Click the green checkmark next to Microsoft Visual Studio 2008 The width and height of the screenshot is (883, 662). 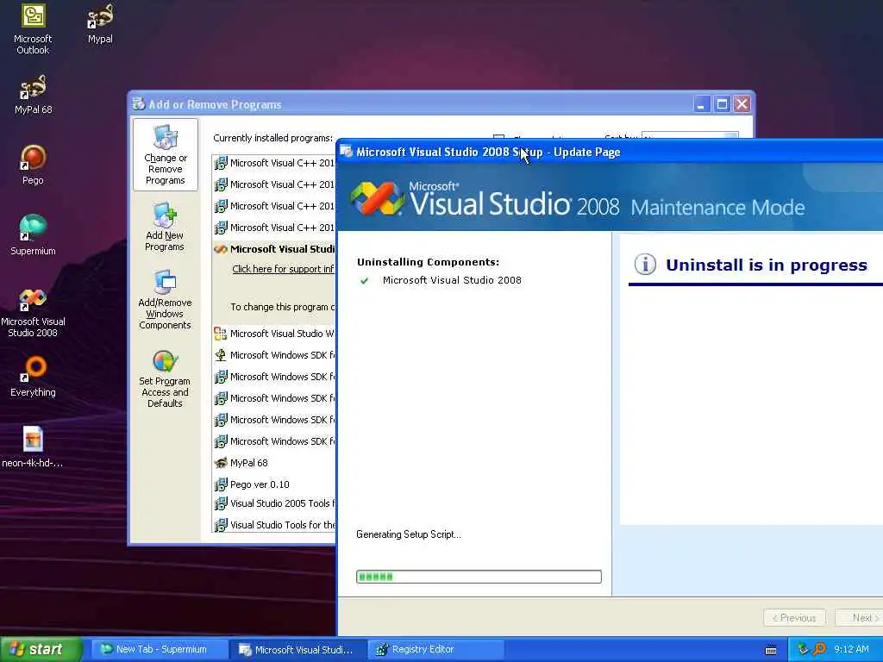click(x=365, y=280)
